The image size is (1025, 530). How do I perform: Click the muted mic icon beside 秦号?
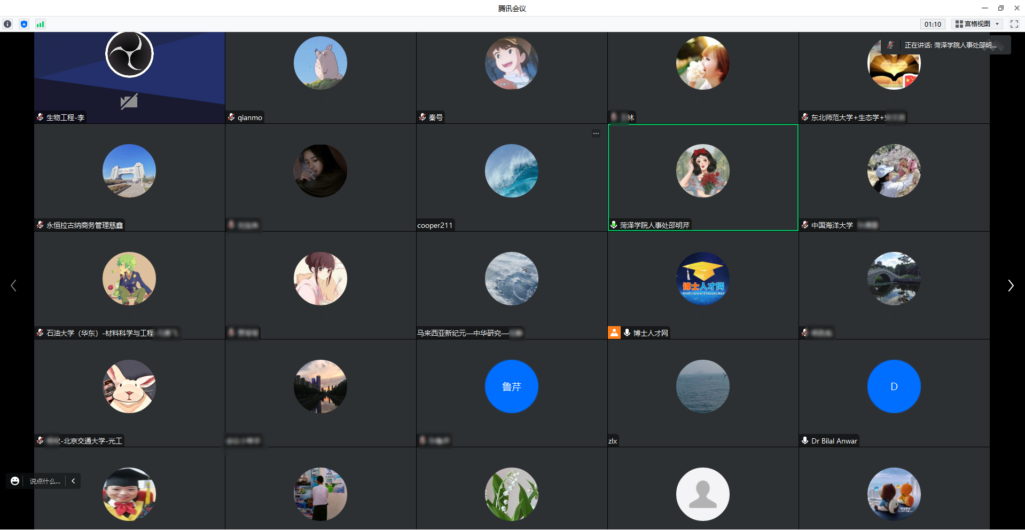pos(422,117)
